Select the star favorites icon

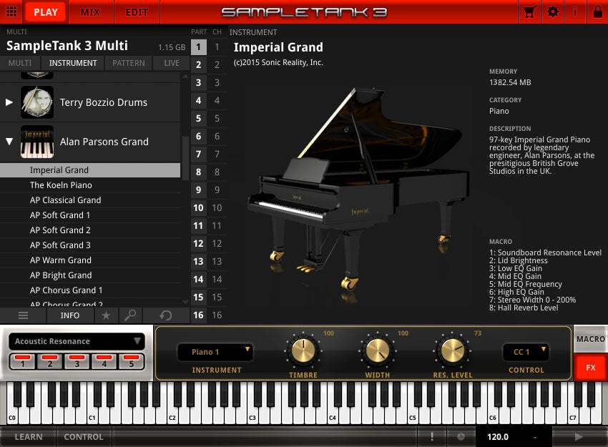click(x=105, y=315)
